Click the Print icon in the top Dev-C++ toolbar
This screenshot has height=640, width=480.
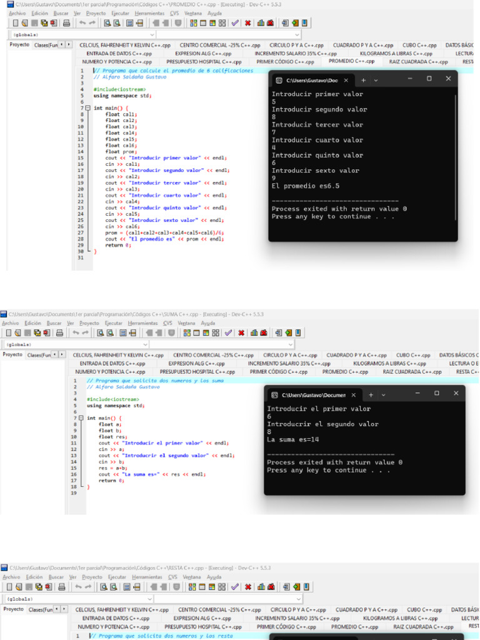pos(66,23)
